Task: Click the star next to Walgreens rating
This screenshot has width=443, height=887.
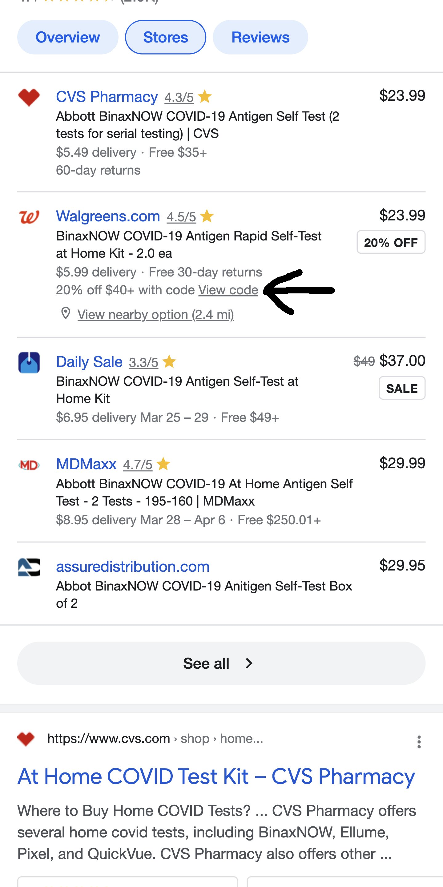Action: (207, 216)
